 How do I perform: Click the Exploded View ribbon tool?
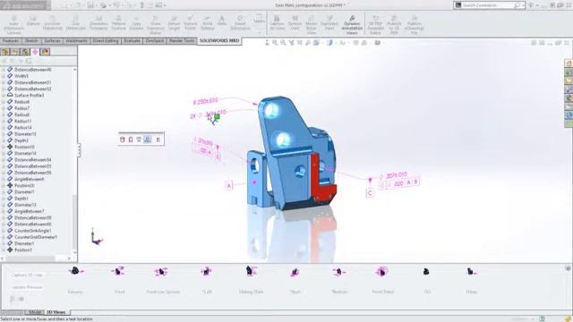click(329, 23)
